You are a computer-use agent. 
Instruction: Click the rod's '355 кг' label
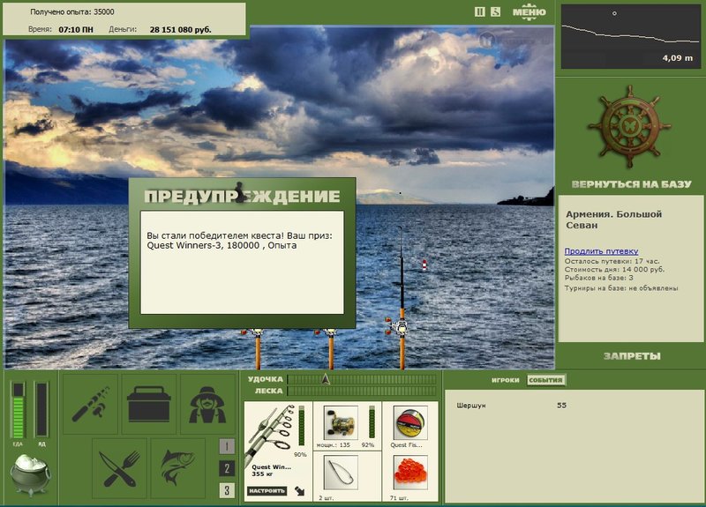[263, 474]
